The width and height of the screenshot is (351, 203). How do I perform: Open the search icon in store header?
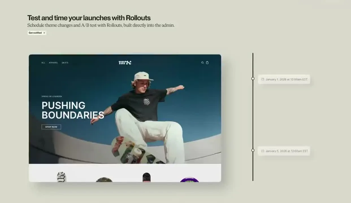click(x=202, y=63)
